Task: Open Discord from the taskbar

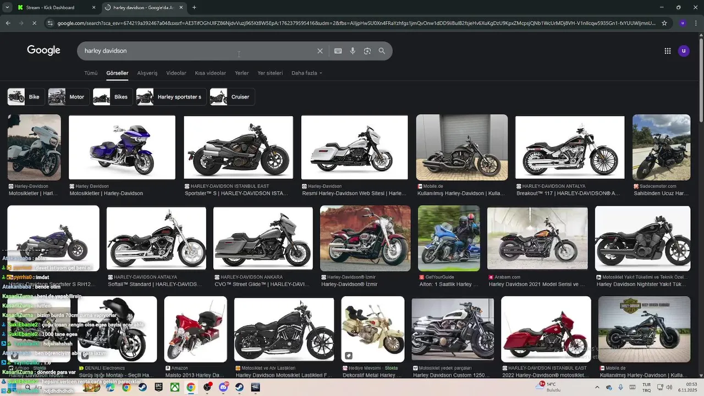Action: point(223,387)
